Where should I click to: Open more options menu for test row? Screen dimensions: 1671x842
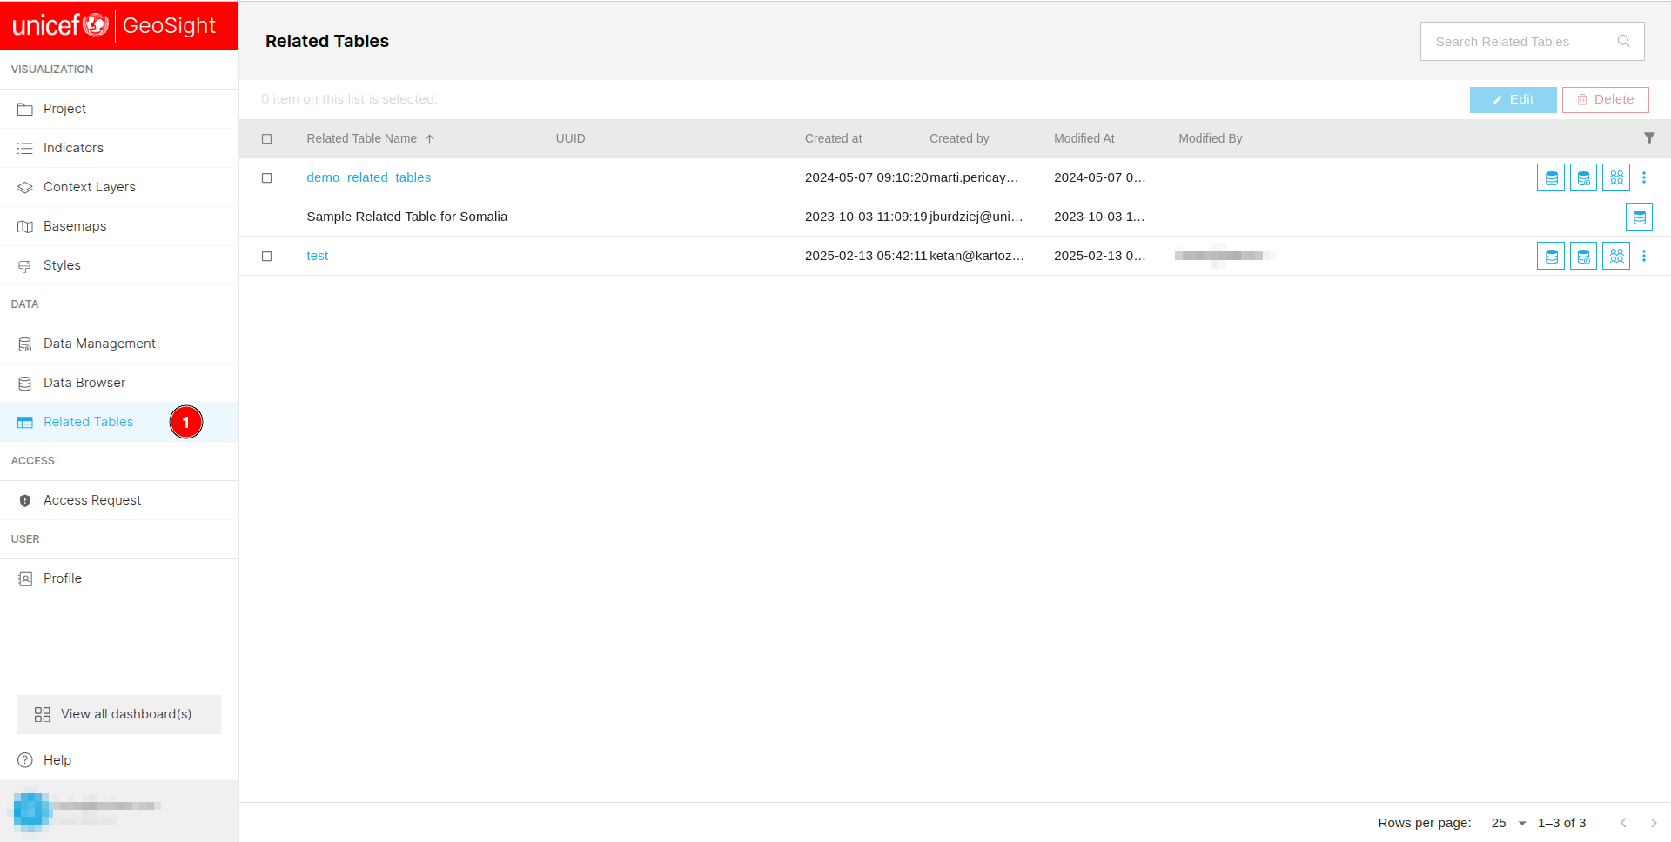coord(1644,256)
